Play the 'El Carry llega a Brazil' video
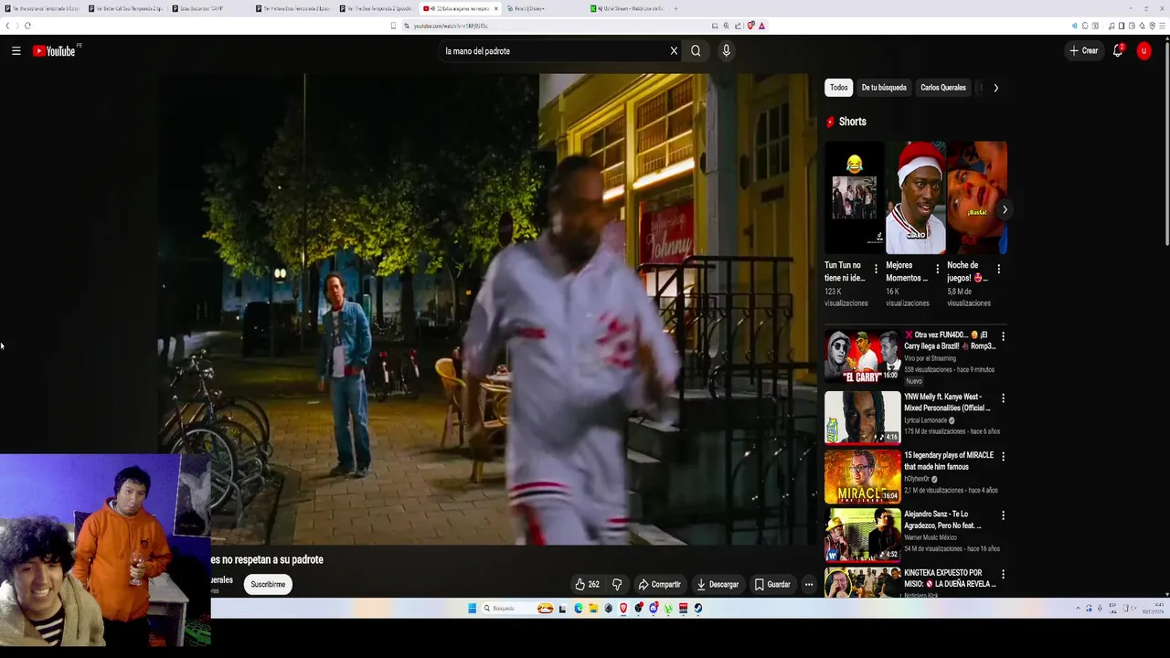This screenshot has width=1170, height=658. pos(862,356)
